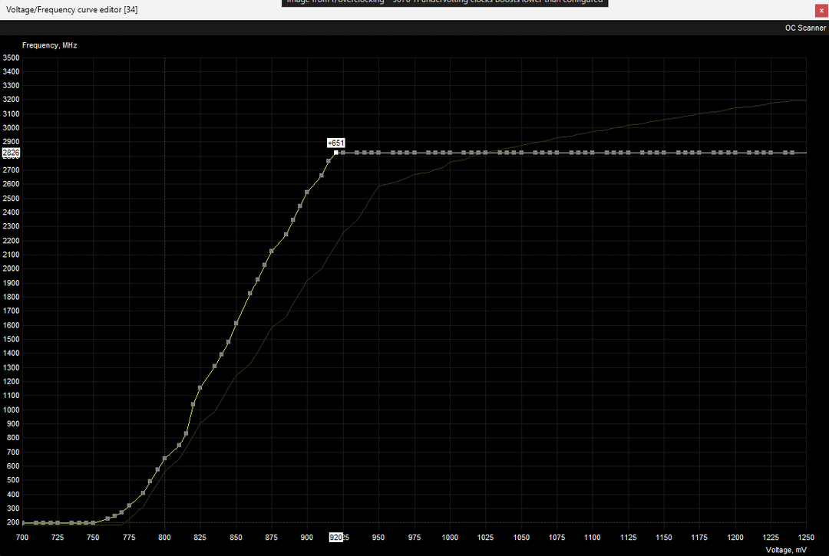The height and width of the screenshot is (556, 829).
Task: Select the curve point at 850 mV
Action: 236,323
